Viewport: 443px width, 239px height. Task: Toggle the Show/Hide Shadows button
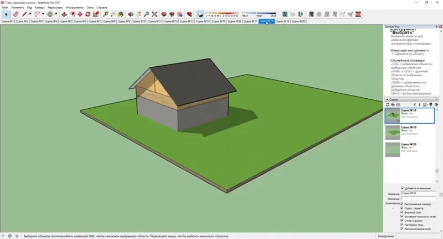(x=200, y=14)
